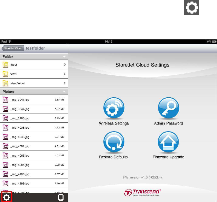Click picture icon for _mg_3944.jpg
Image resolution: width=217 pixels, height=202 pixels.
[x=5, y=109]
